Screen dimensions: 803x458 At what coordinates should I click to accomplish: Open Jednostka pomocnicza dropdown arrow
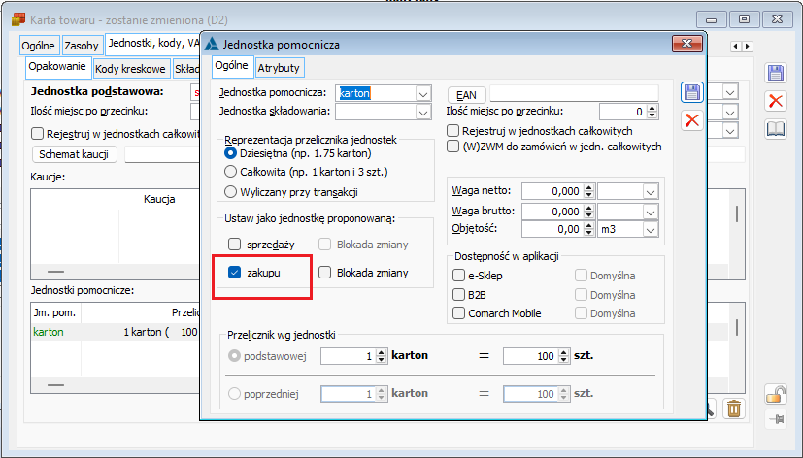click(423, 94)
